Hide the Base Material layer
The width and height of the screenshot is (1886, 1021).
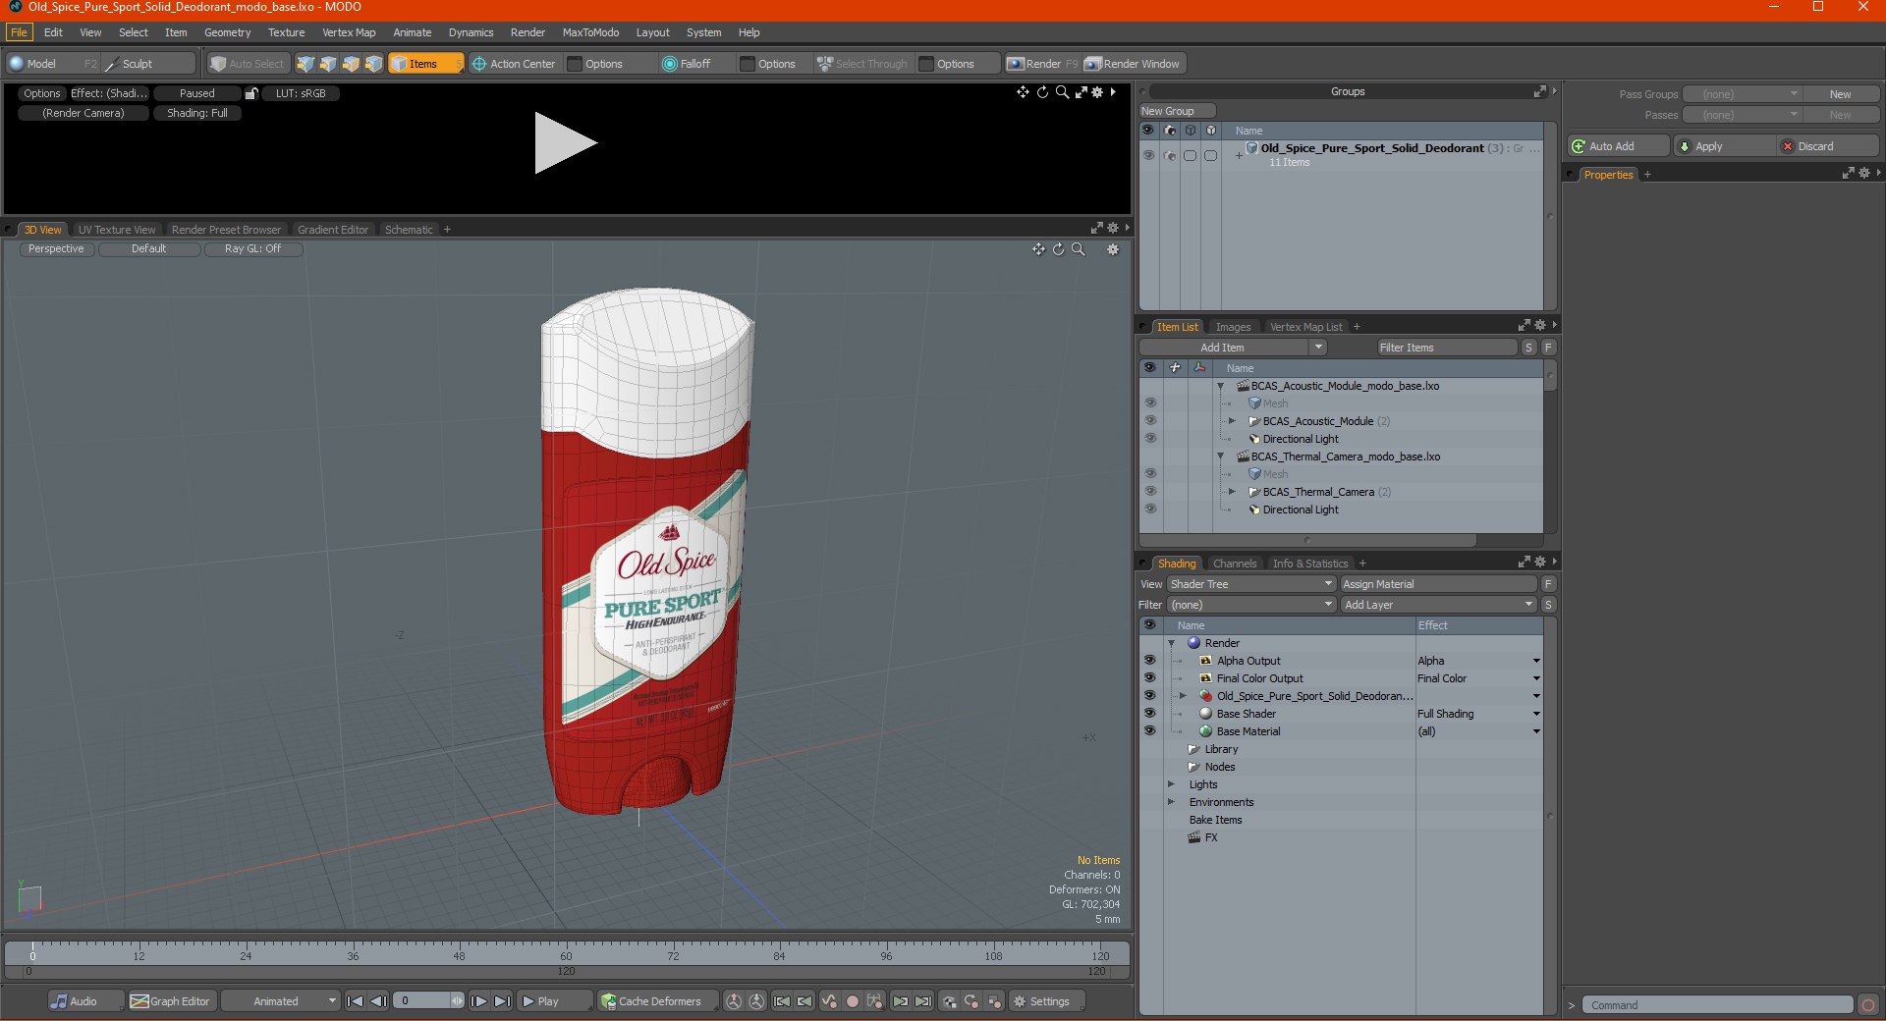1149,731
